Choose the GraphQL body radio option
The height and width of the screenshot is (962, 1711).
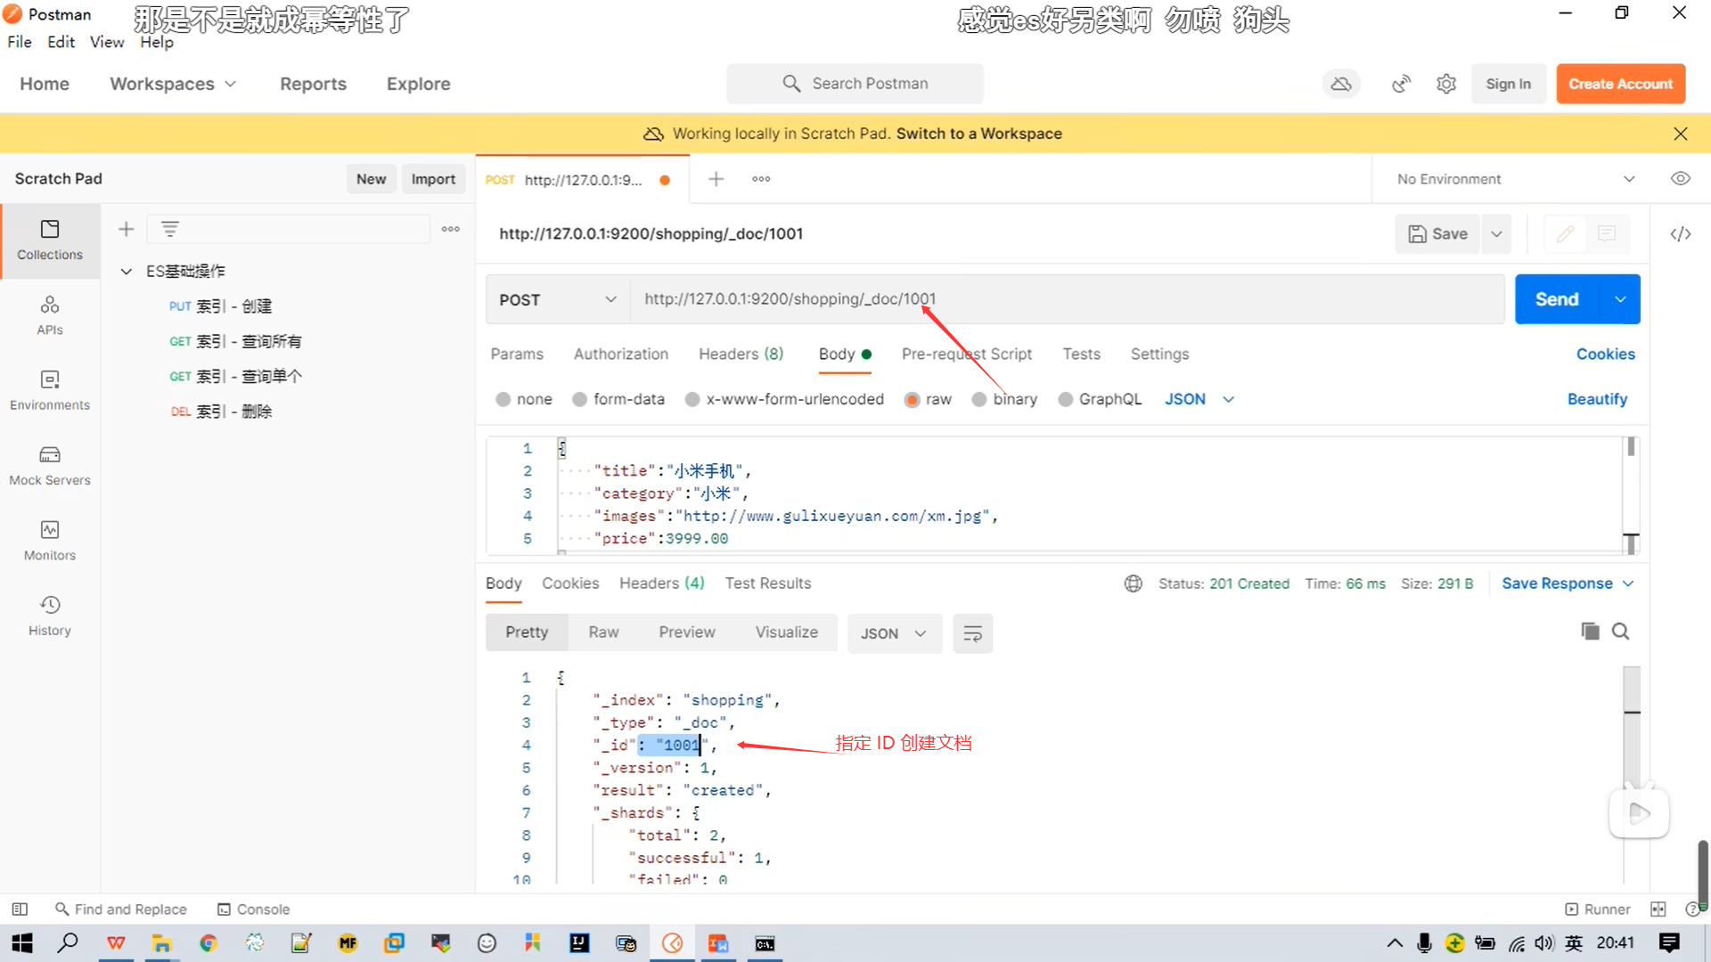click(1065, 399)
